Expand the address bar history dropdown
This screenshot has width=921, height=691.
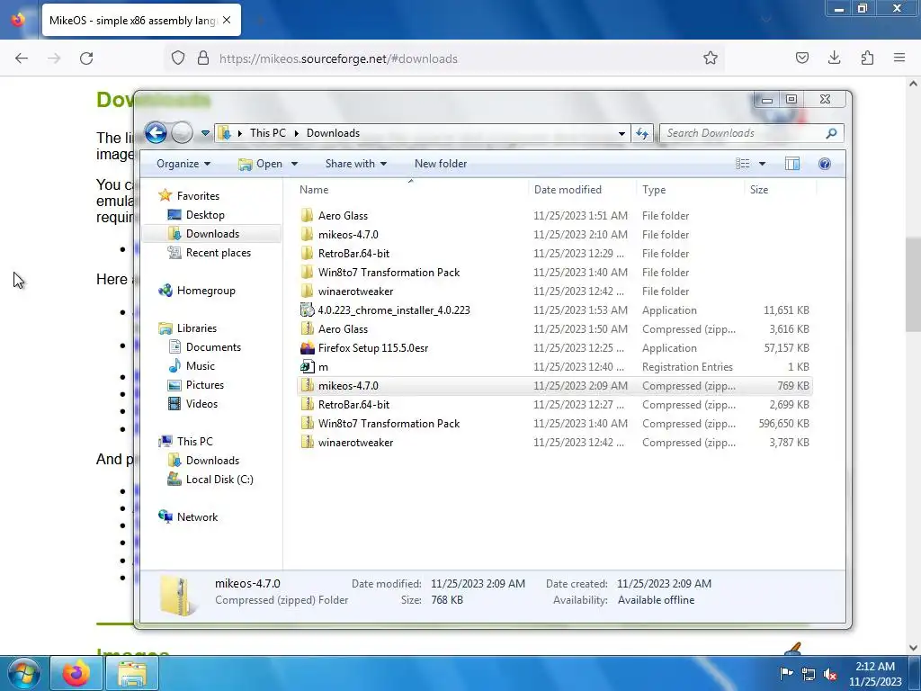[x=621, y=133]
